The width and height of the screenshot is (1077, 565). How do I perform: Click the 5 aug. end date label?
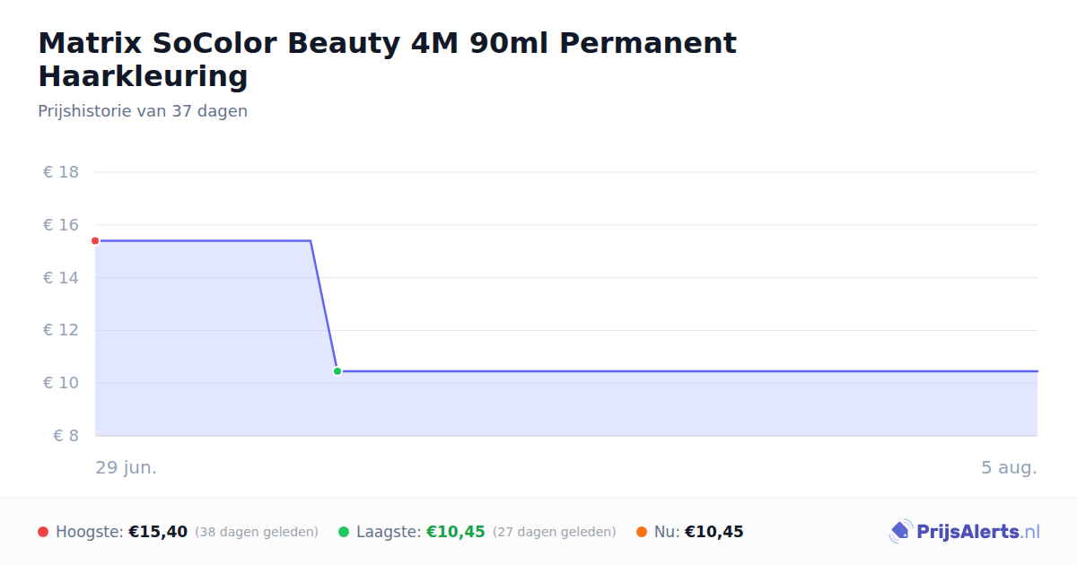tap(1009, 468)
